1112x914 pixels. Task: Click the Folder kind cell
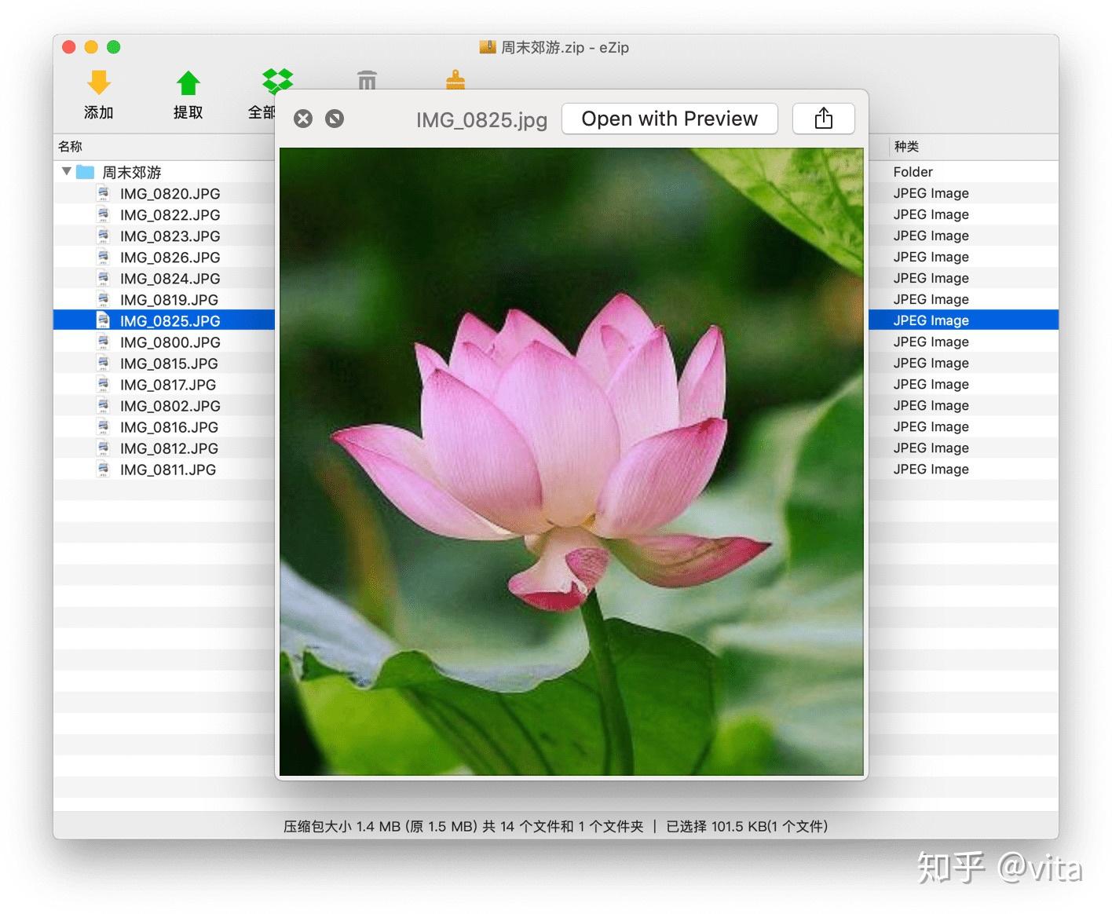[913, 172]
